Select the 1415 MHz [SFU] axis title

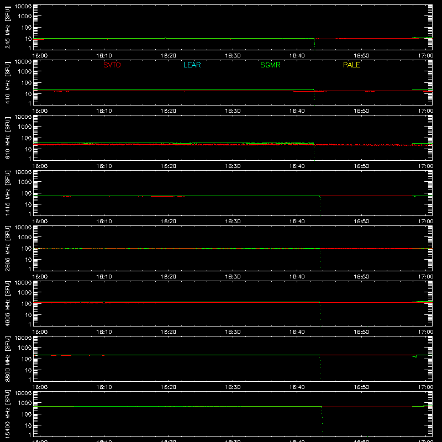point(7,193)
